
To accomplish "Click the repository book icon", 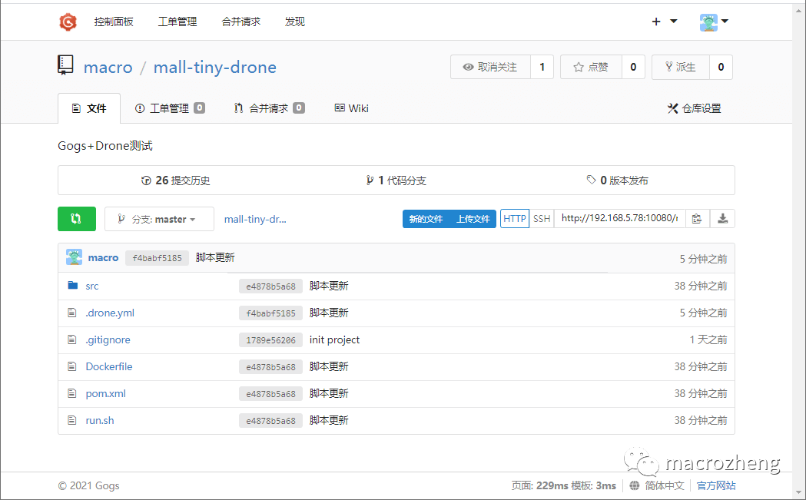I will pyautogui.click(x=65, y=65).
